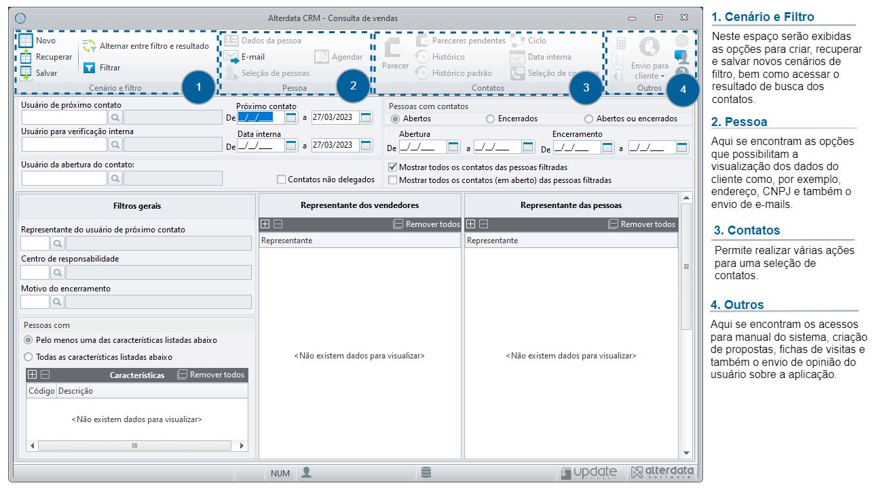
Task: Click the E-mail ribbon icon
Action: [231, 57]
